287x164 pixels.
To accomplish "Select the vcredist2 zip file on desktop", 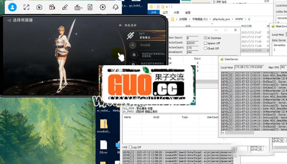I will click(104, 126).
